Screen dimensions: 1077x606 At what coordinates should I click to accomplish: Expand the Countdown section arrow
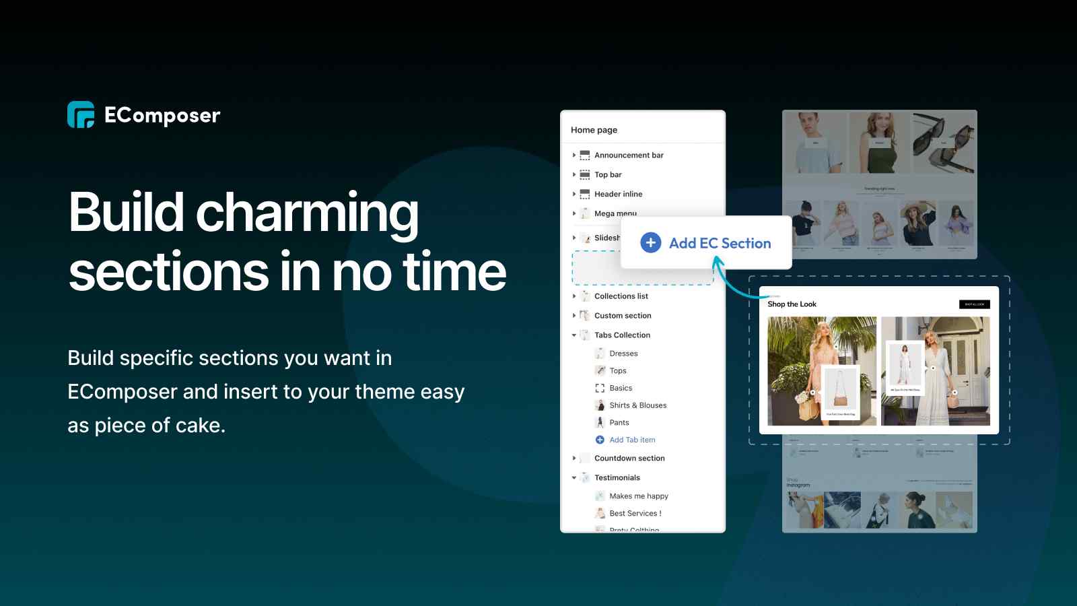[574, 459]
